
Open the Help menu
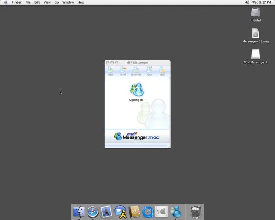pyautogui.click(x=81, y=2)
